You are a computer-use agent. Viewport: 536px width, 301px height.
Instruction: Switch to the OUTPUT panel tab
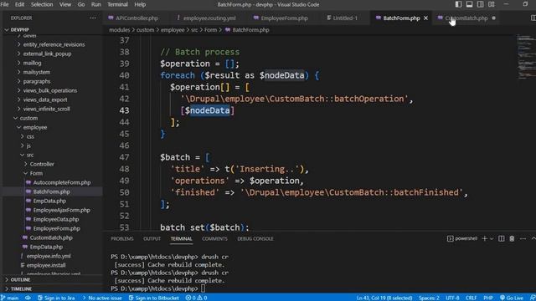tap(152, 238)
